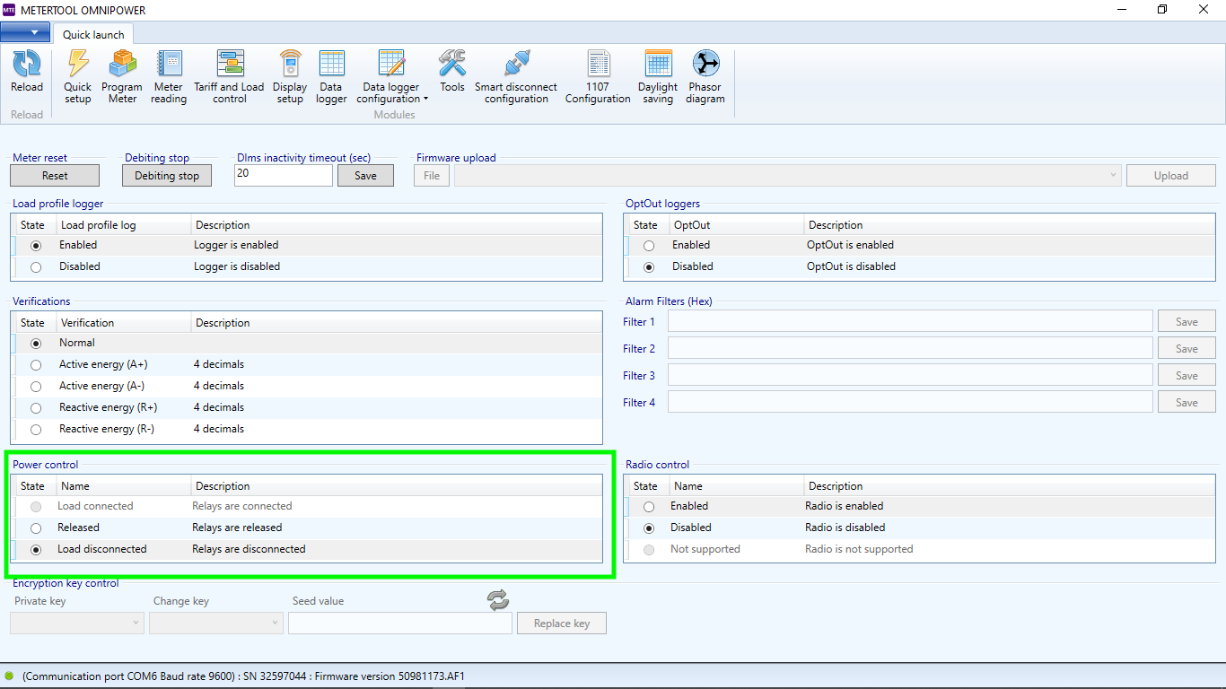The image size is (1226, 689).
Task: Select OptOut Enabled radio button
Action: pos(649,245)
